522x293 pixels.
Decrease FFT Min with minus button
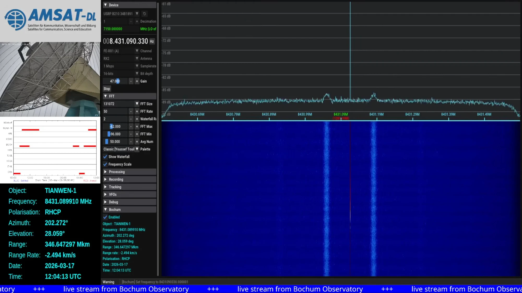131,134
